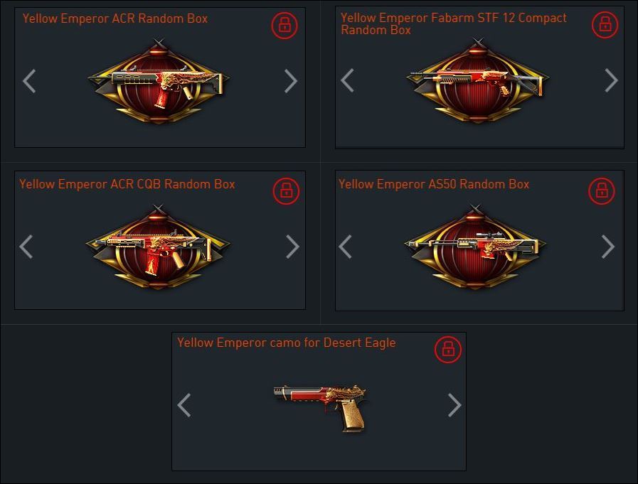Image resolution: width=638 pixels, height=484 pixels.
Task: Go back to previous item in ACR CQB card
Action: (x=26, y=247)
